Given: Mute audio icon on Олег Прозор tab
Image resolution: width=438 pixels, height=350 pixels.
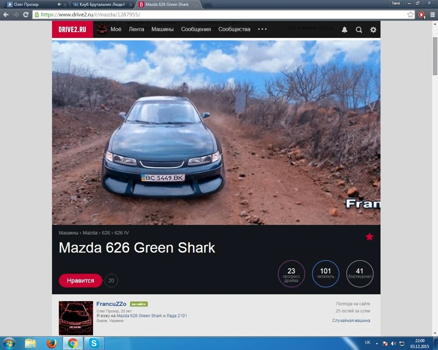Looking at the screenshot, I should click(59, 5).
